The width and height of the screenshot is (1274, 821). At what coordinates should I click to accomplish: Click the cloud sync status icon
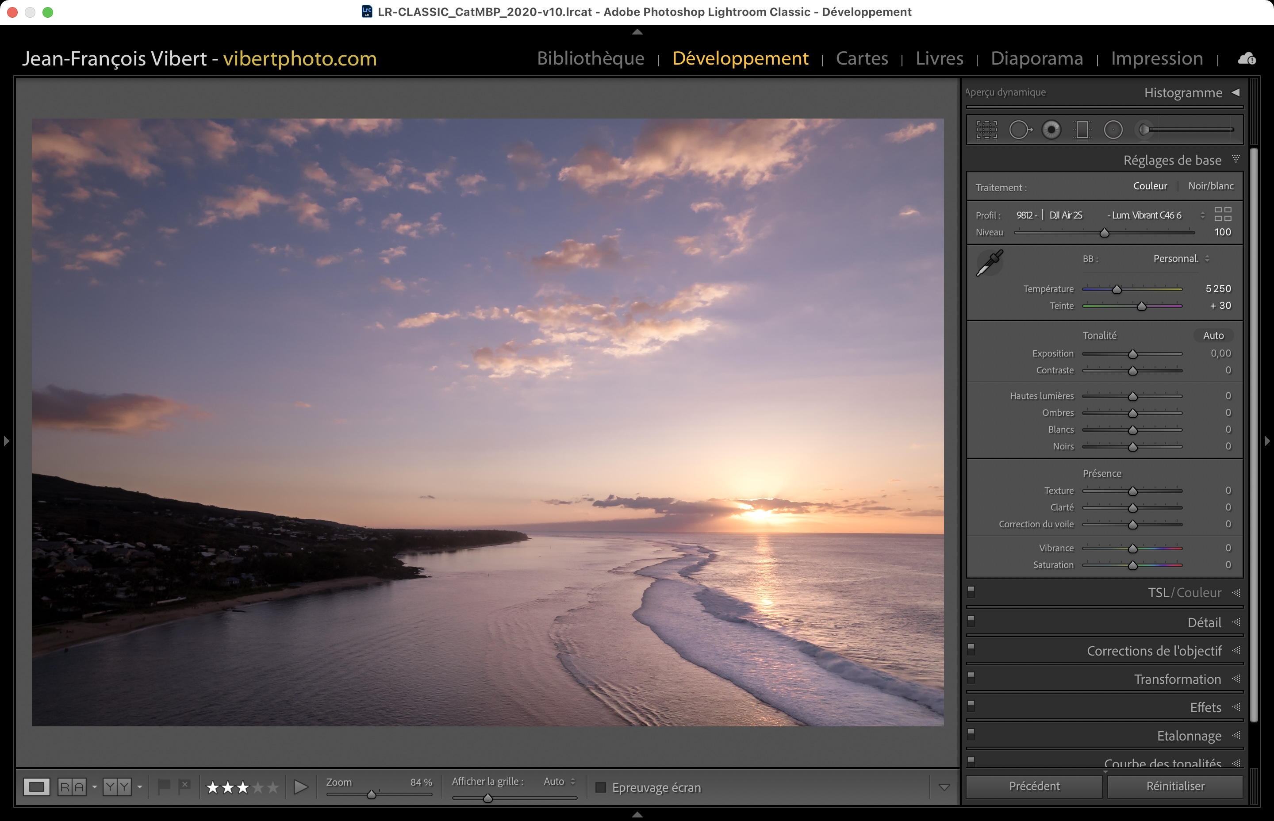(x=1246, y=59)
